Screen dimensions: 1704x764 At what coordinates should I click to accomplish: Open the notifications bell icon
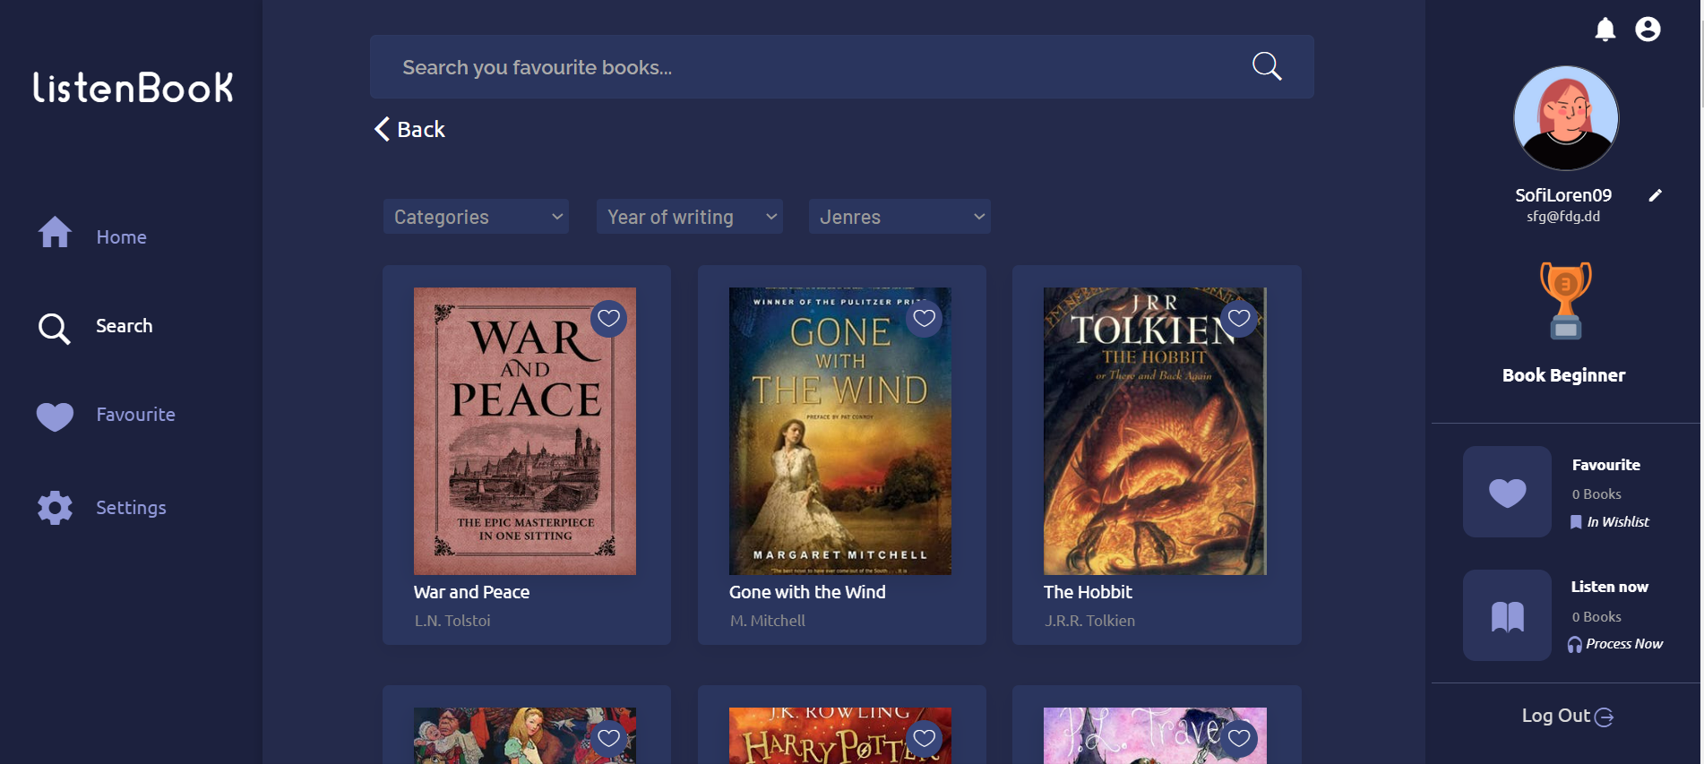coord(1605,30)
